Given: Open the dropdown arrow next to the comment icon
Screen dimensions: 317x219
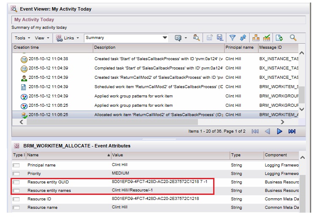Looking at the screenshot, I should [x=186, y=38].
